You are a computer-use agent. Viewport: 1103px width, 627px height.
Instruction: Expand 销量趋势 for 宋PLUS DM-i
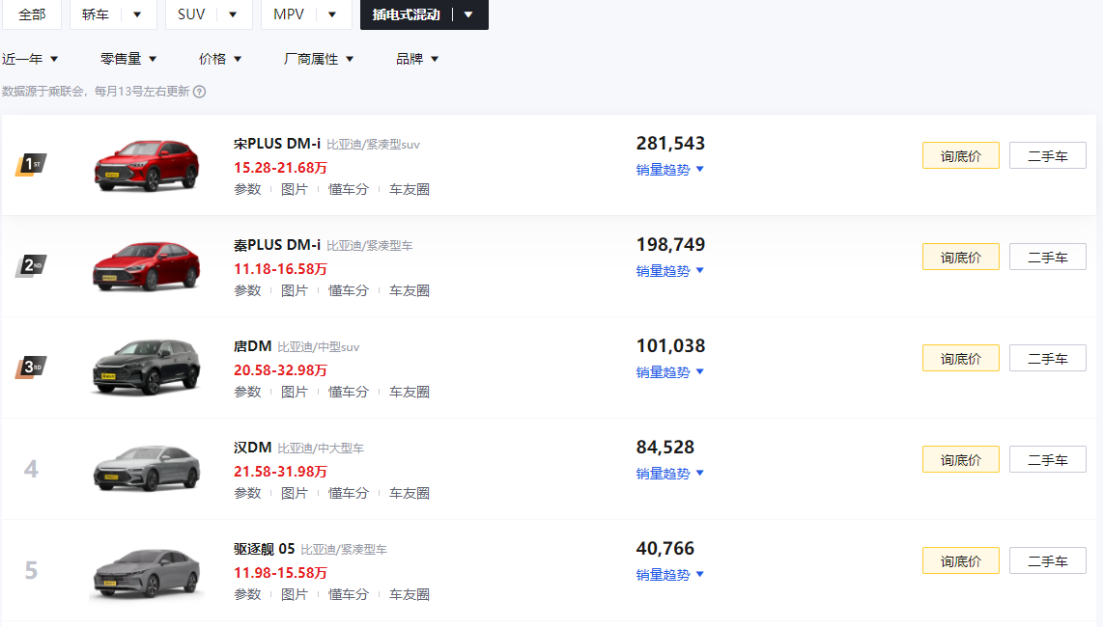click(x=669, y=170)
